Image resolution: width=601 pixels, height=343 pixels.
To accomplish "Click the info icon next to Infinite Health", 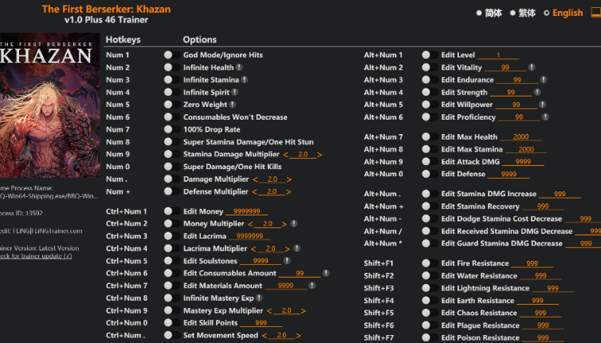I will pos(239,68).
